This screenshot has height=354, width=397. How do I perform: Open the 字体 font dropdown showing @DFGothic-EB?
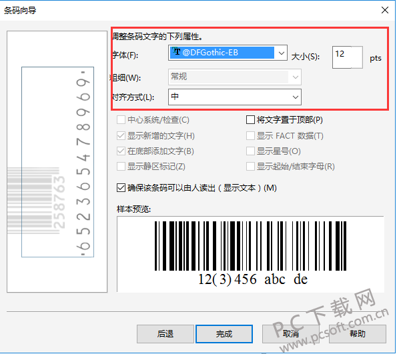[x=228, y=53]
